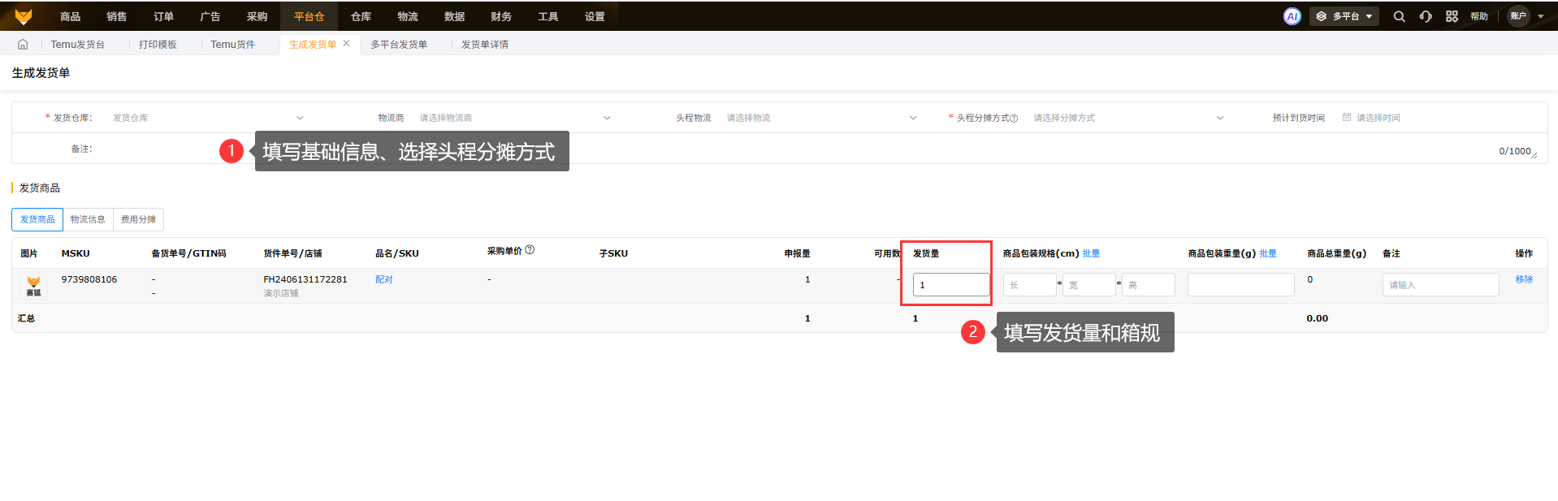This screenshot has width=1558, height=501.
Task: Click the 汇总 row label
Action: point(26,318)
